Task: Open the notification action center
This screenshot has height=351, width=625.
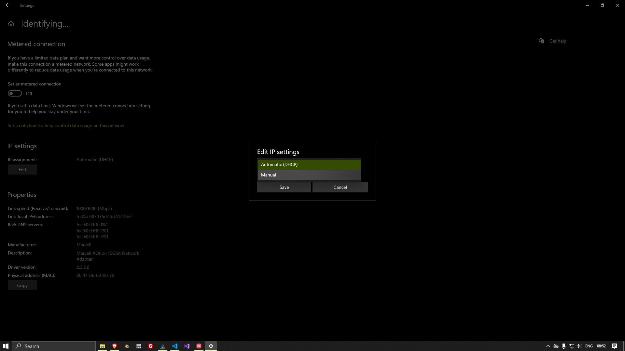Action: point(614,346)
